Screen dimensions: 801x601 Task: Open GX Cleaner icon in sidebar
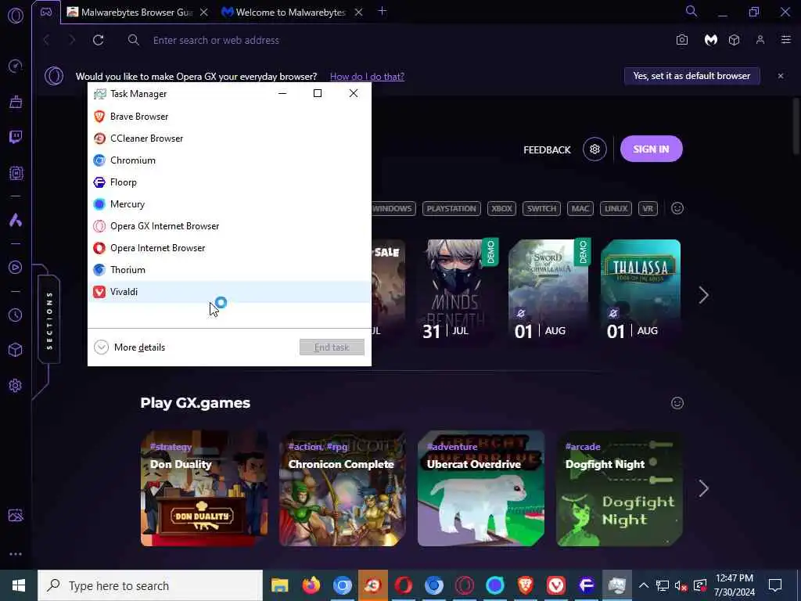point(16,102)
